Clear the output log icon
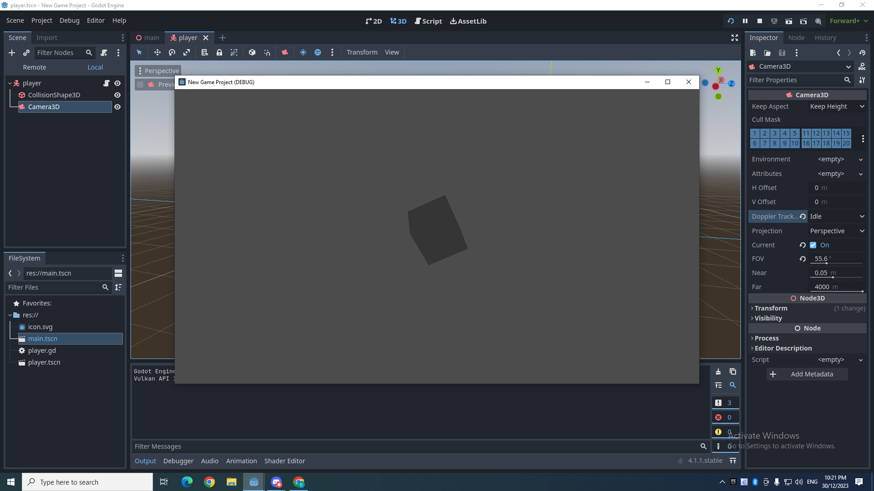The image size is (874, 491). [x=718, y=371]
